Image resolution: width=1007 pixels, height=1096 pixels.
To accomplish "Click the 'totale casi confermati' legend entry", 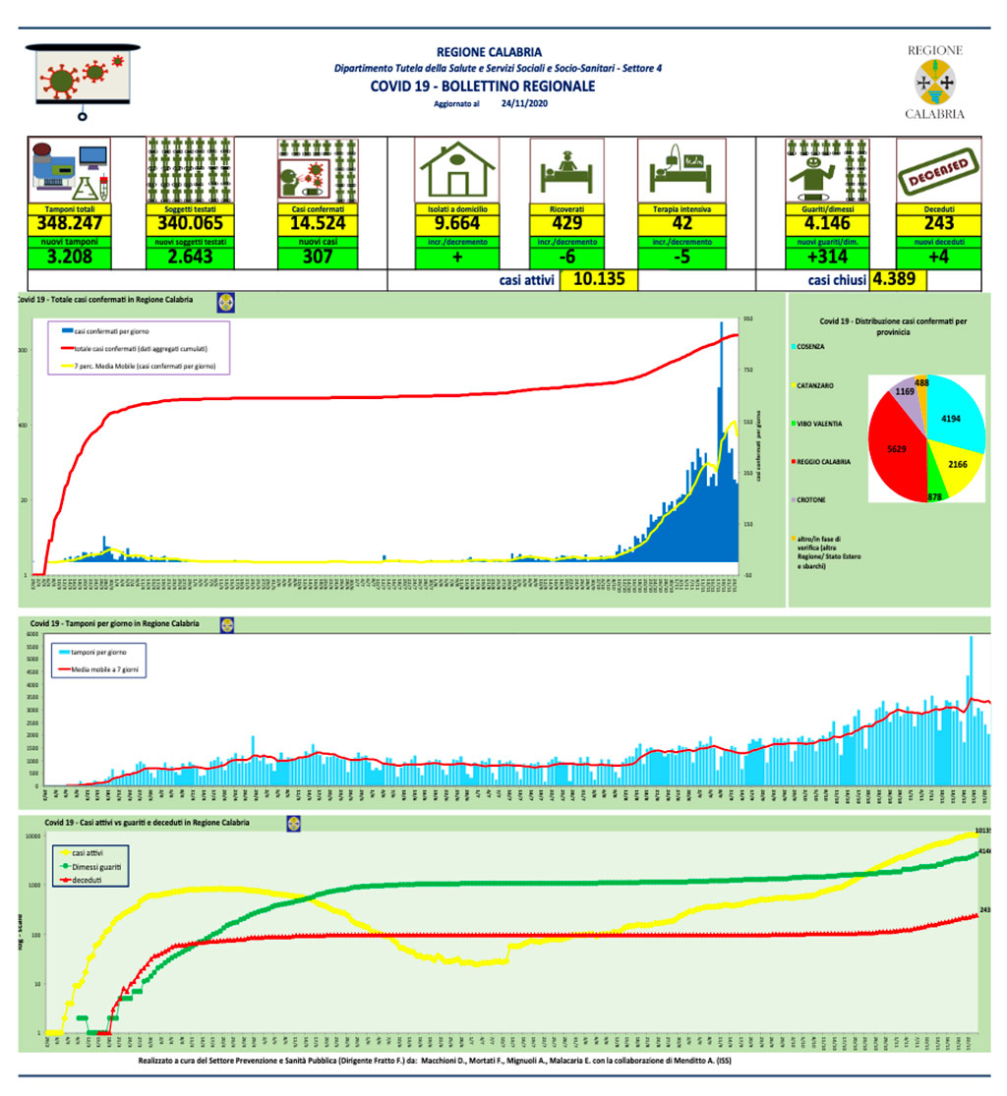I will point(135,349).
